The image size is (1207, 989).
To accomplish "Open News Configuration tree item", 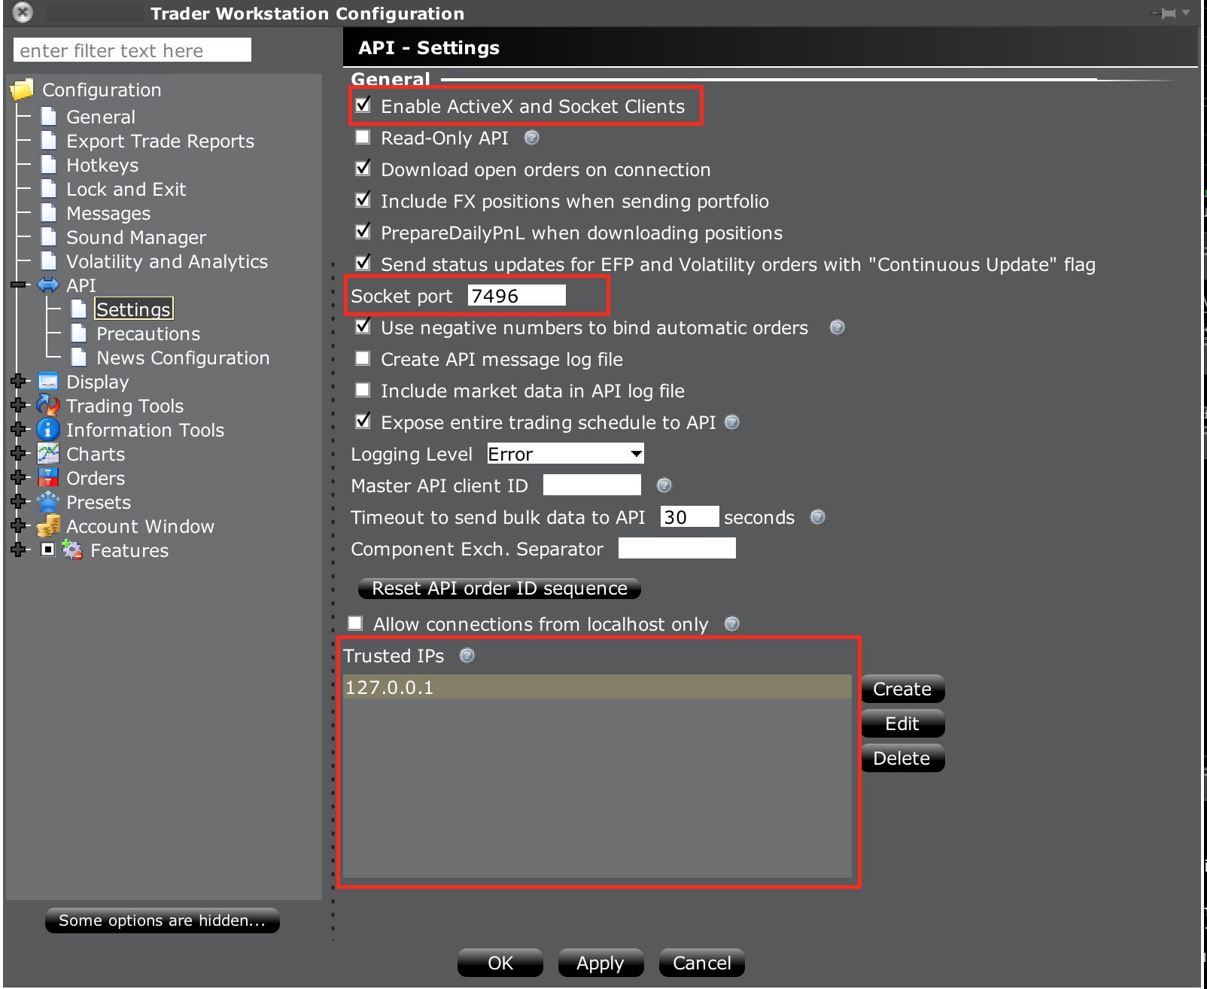I will point(183,358).
